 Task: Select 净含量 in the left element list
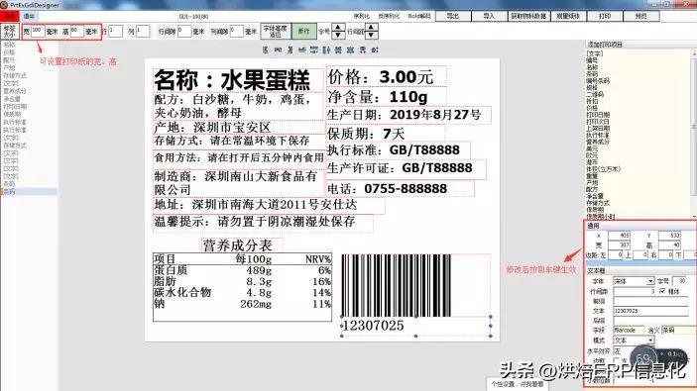click(12, 99)
